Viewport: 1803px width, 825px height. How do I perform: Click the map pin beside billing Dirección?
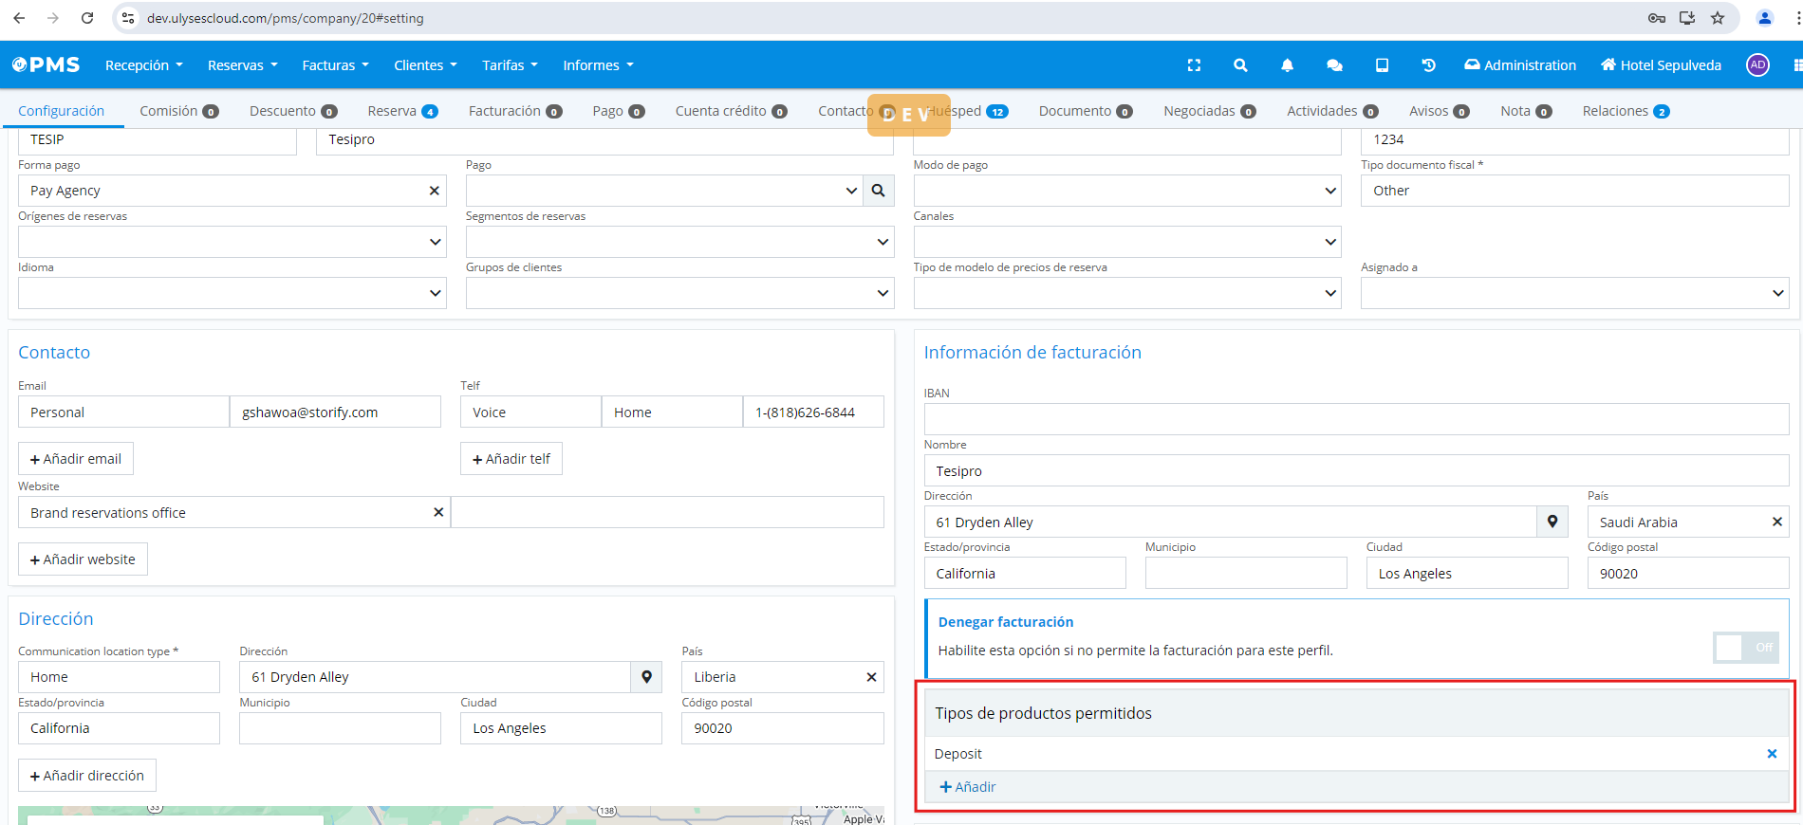point(1552,522)
